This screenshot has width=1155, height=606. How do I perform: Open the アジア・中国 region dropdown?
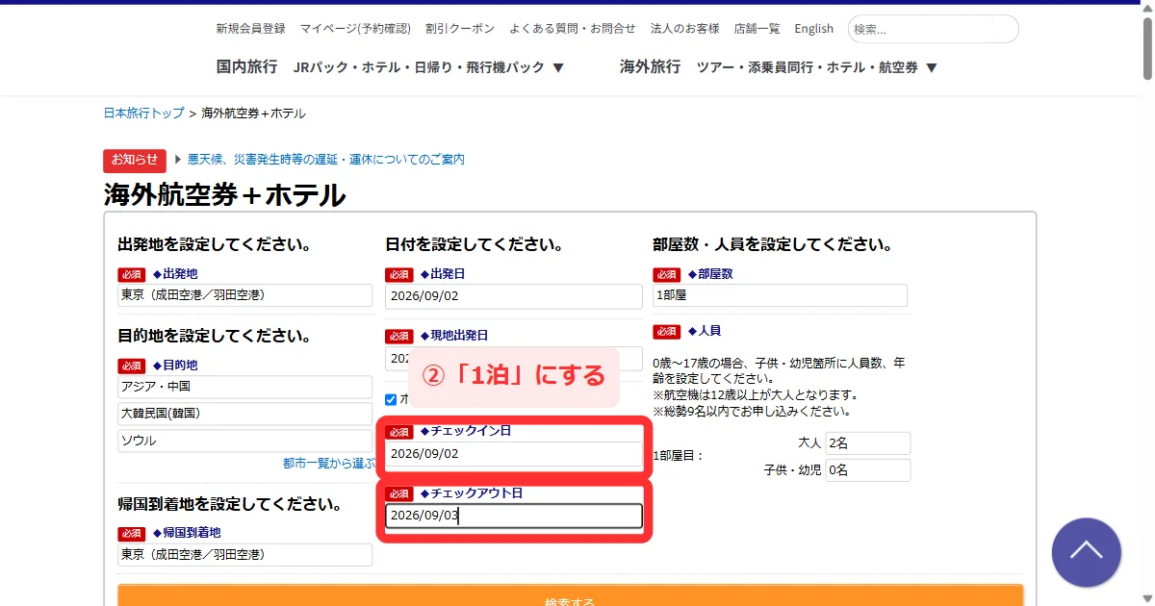244,387
